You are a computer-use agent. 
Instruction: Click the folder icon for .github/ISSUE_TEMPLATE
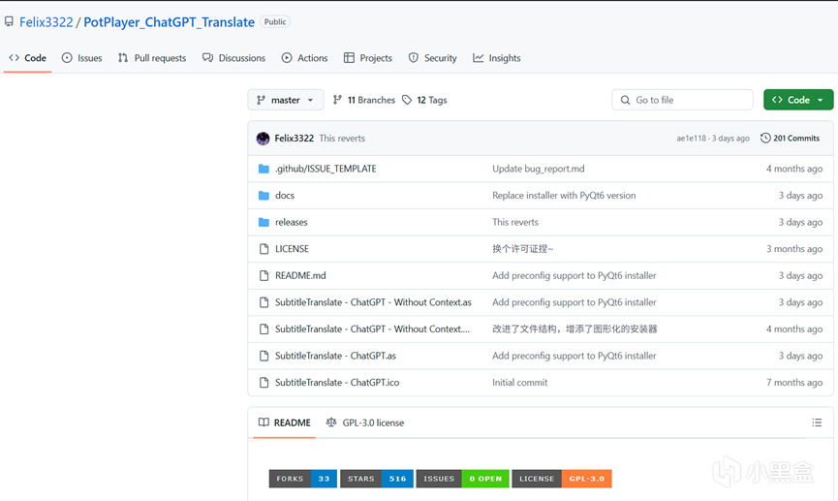(264, 169)
